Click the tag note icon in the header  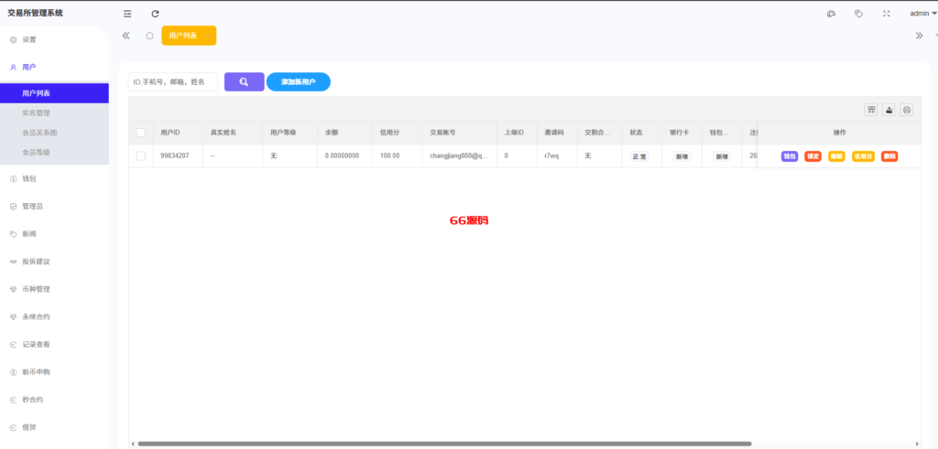[858, 14]
